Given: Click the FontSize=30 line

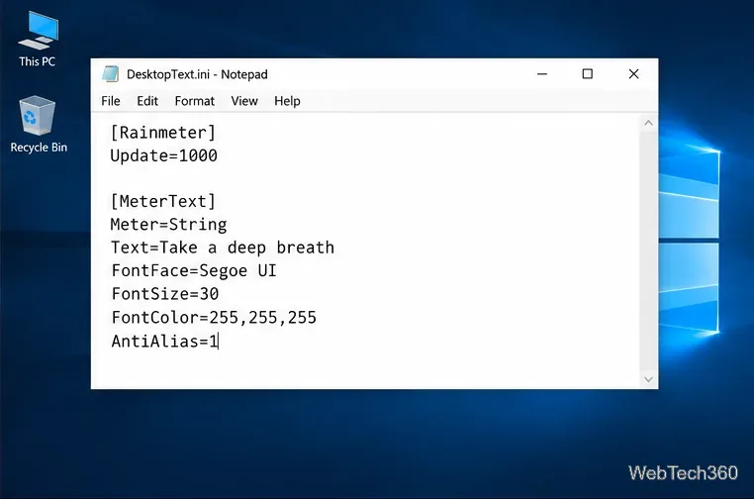Looking at the screenshot, I should [165, 293].
